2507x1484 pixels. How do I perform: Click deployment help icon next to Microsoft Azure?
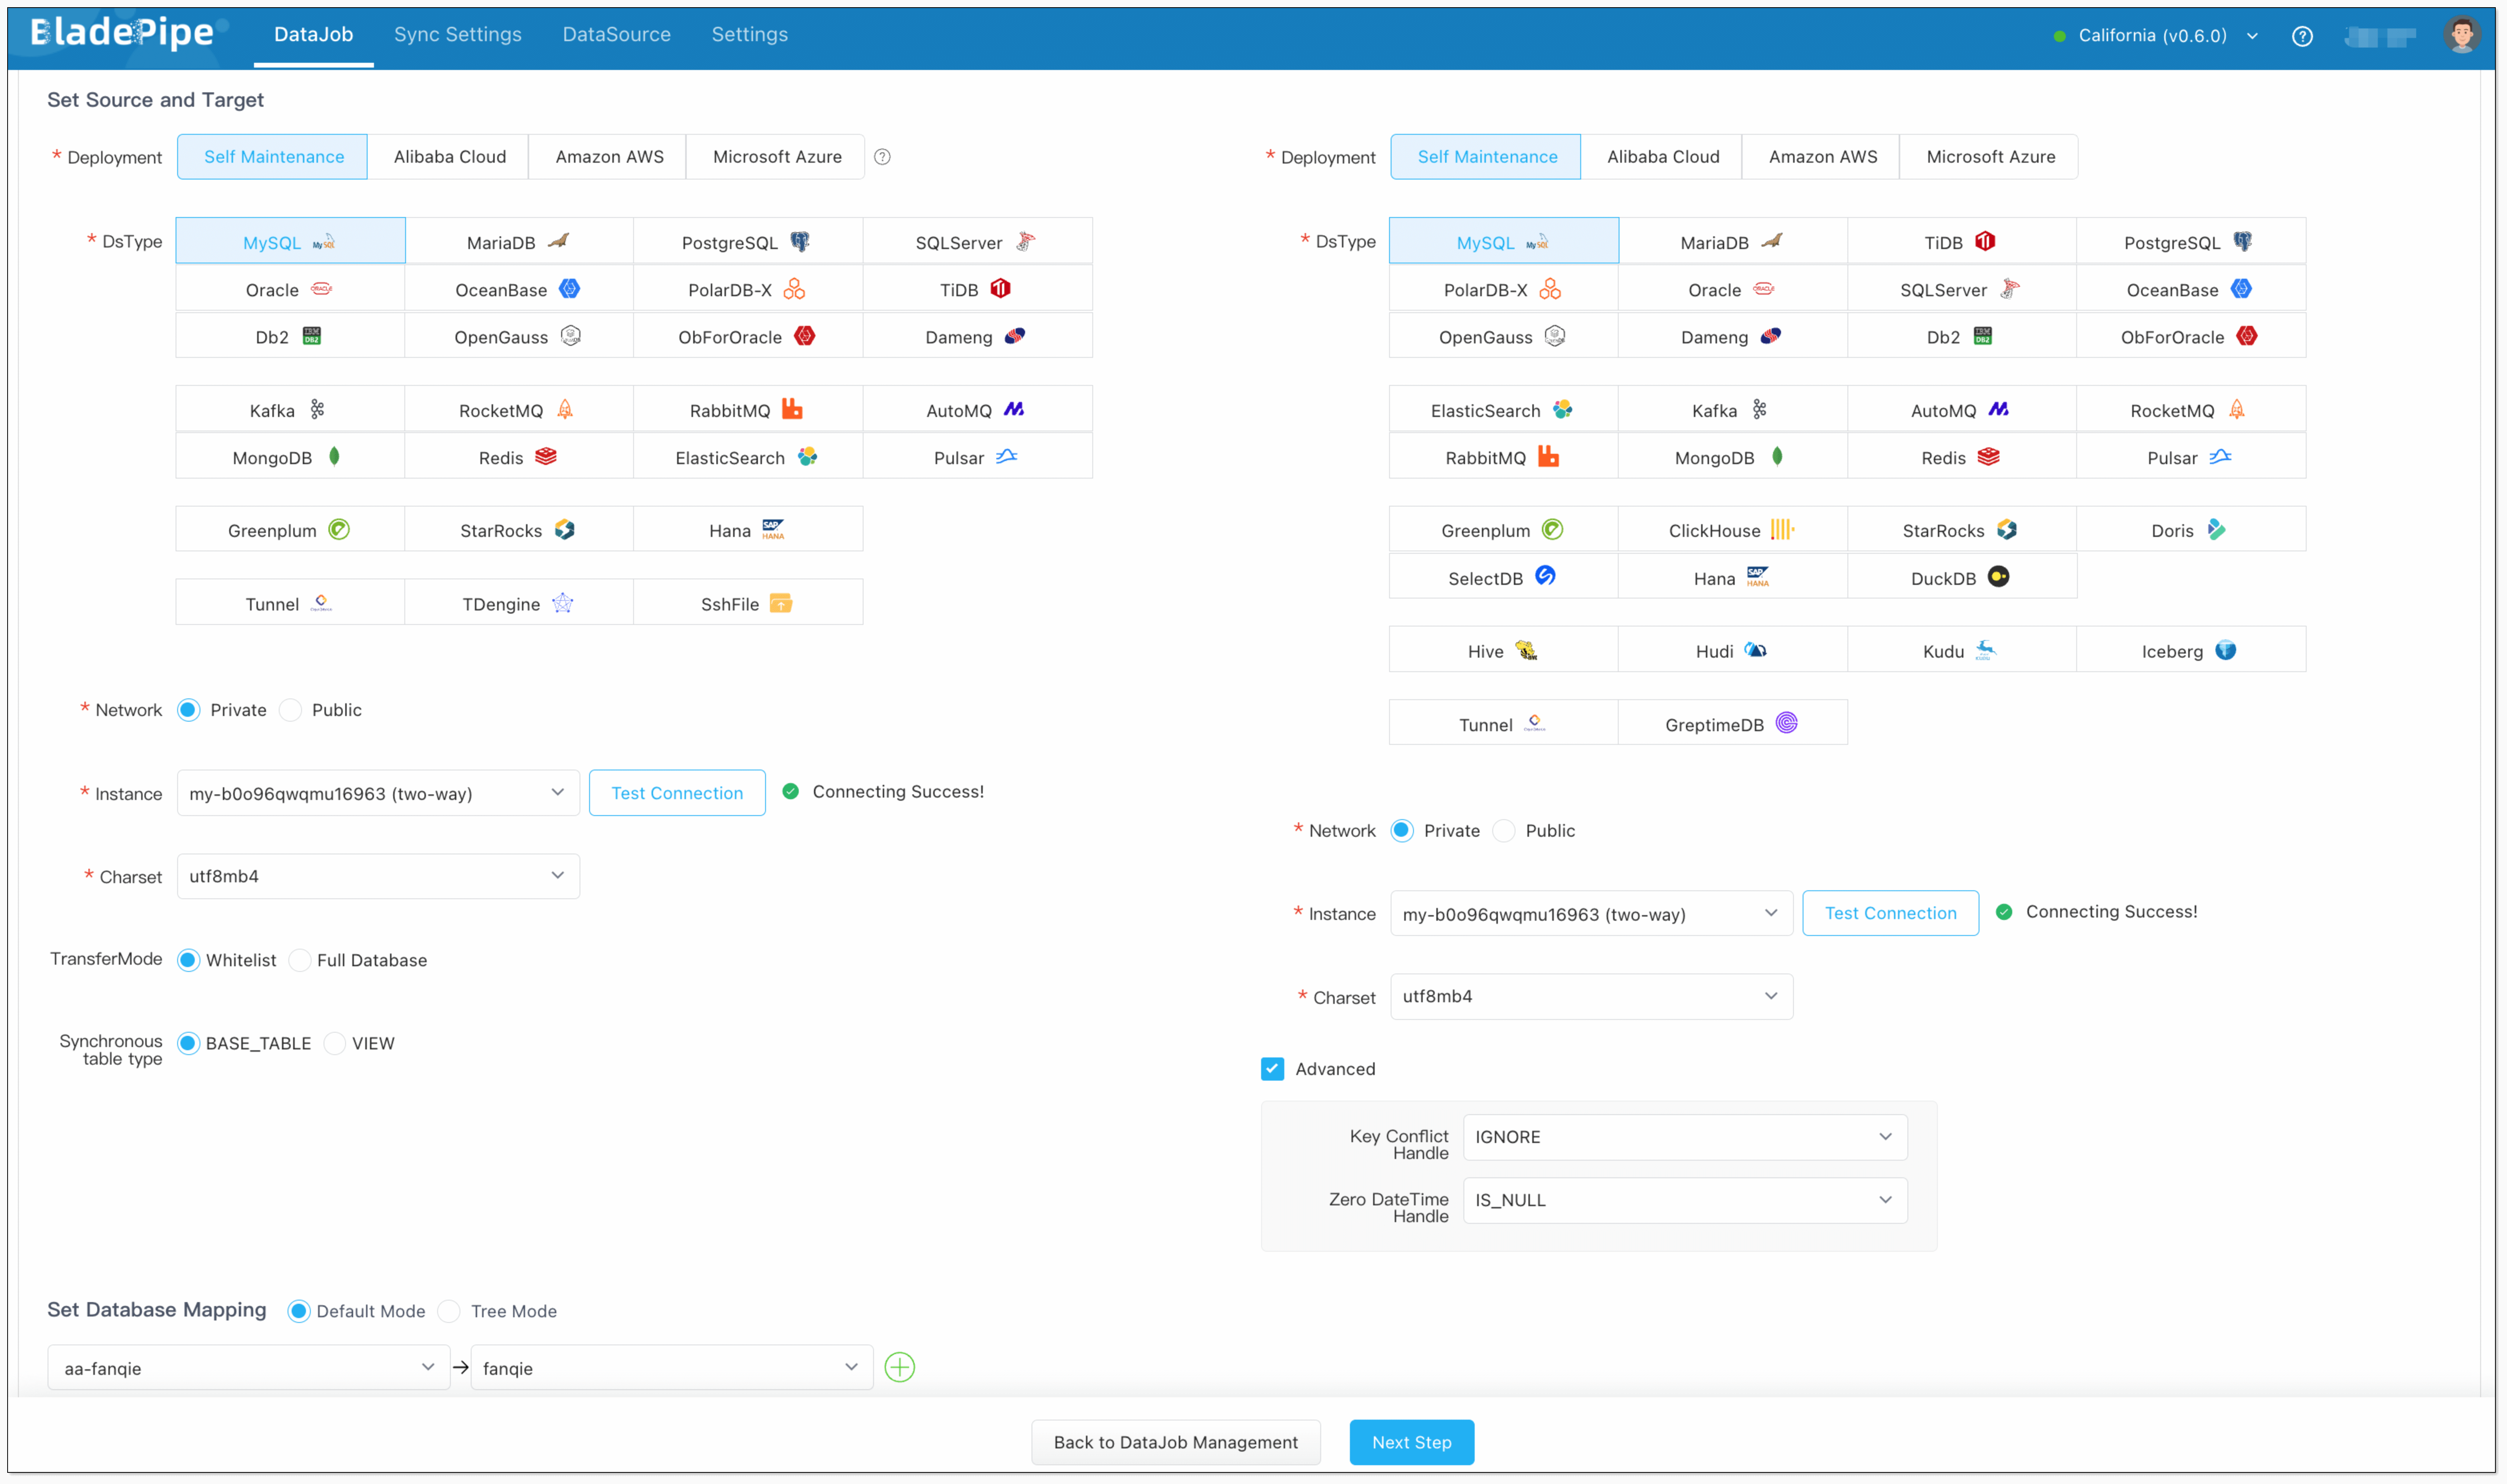pos(882,157)
